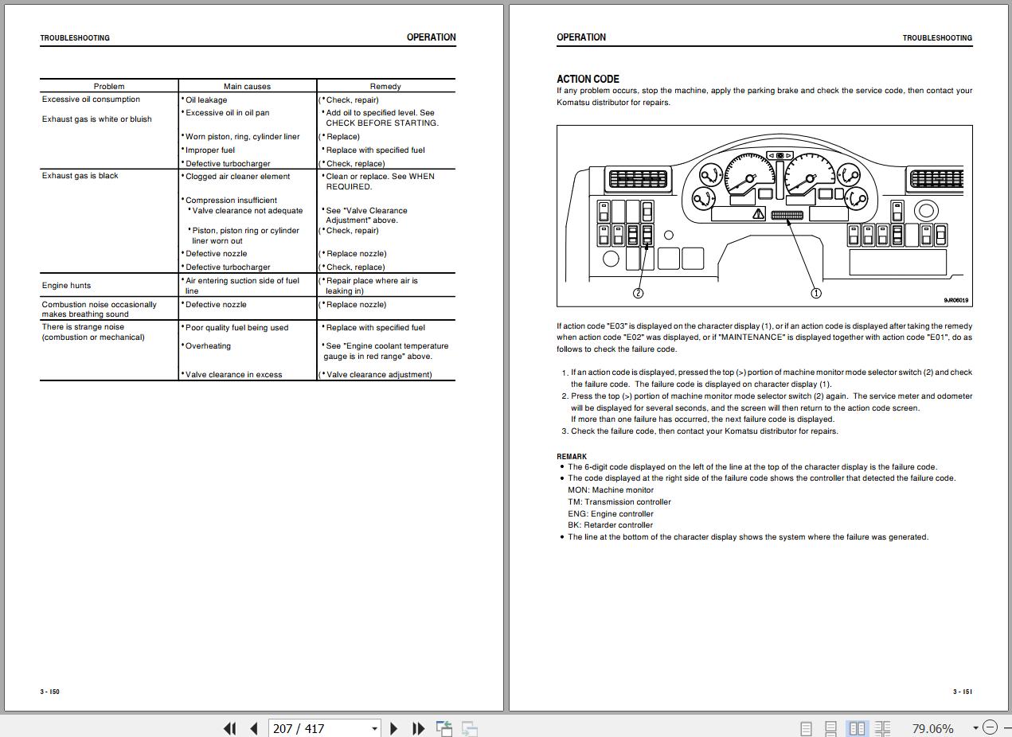Click 'TM: Transmission controller' line
The image size is (1012, 737).
pyautogui.click(x=619, y=502)
